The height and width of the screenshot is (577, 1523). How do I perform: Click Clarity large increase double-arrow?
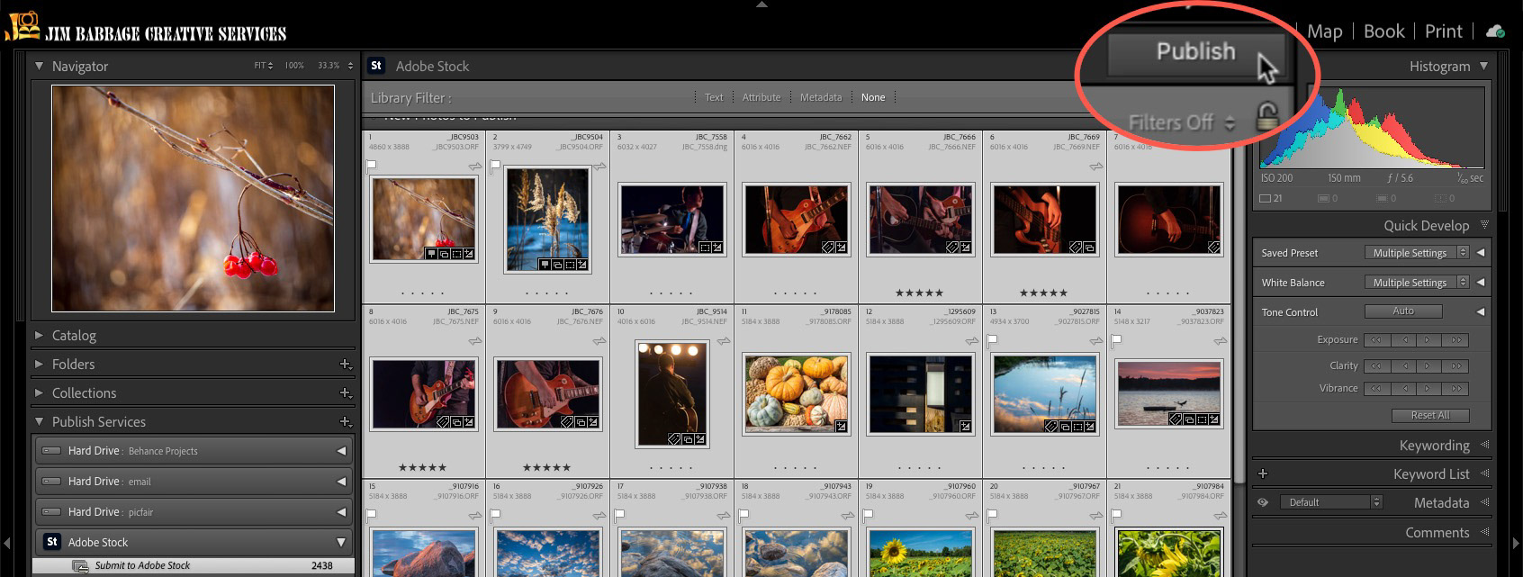click(x=1455, y=366)
